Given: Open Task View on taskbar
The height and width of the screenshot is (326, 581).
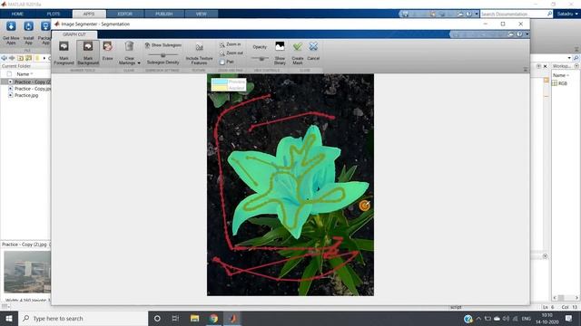Looking at the screenshot, I should click(175, 318).
